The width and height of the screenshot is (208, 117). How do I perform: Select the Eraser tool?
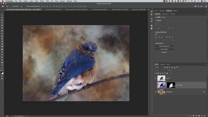2,41
